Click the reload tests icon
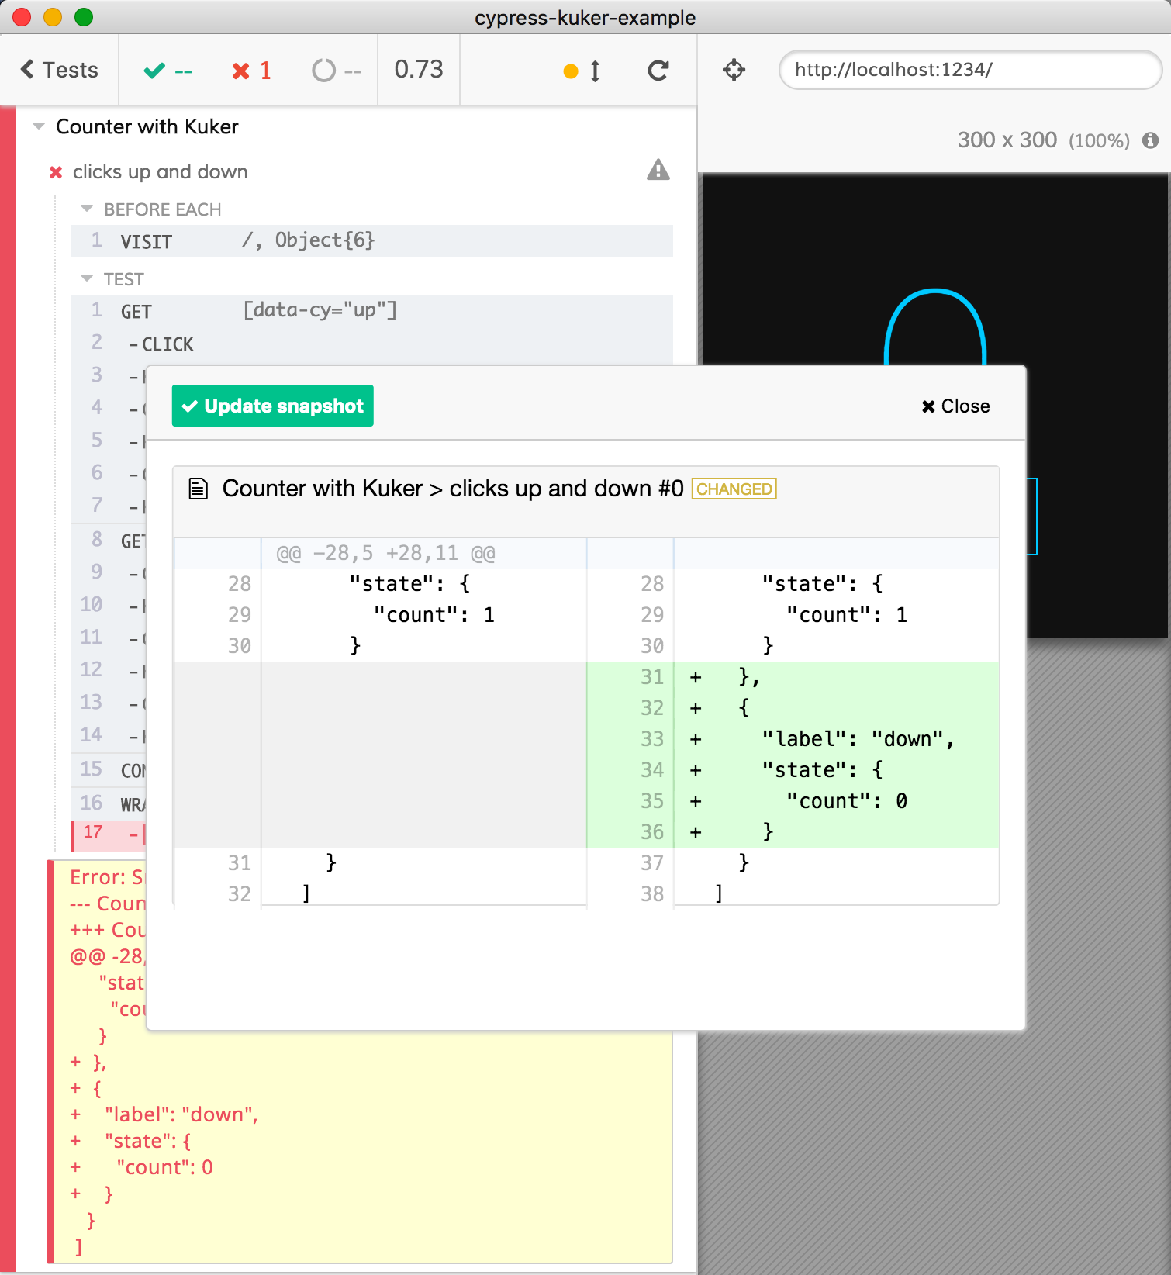 click(x=658, y=71)
